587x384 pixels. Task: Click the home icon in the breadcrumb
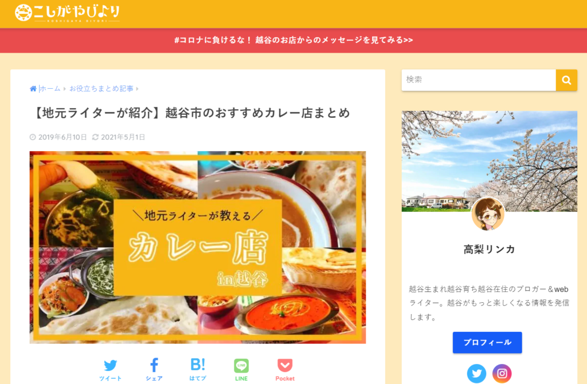pyautogui.click(x=33, y=89)
